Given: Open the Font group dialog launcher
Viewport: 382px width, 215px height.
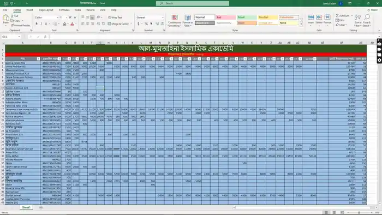Looking at the screenshot, I should pos(77,31).
